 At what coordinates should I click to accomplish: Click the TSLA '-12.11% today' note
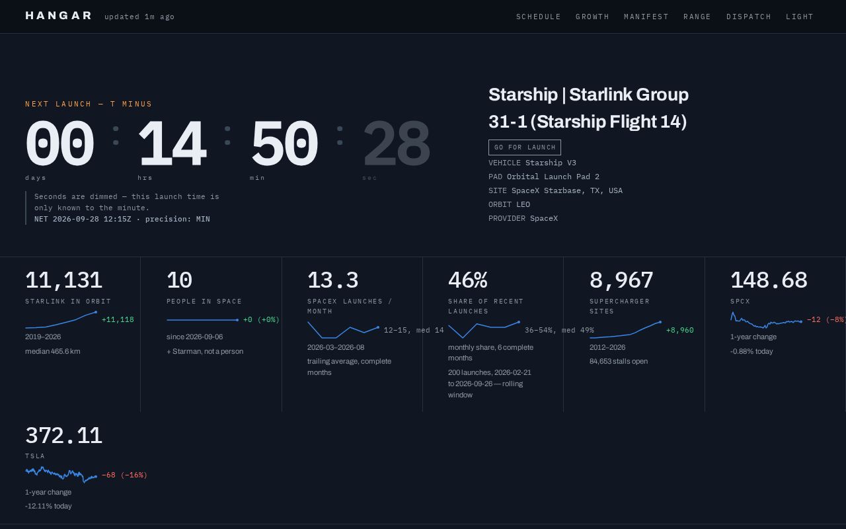point(48,506)
